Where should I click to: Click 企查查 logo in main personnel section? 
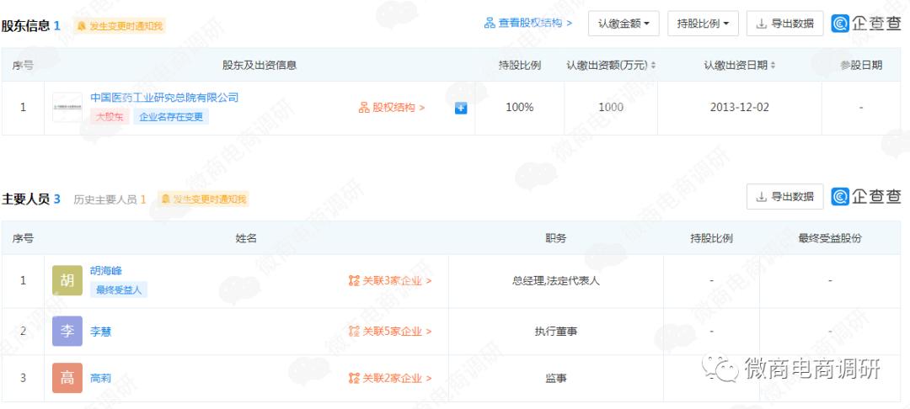pyautogui.click(x=866, y=197)
